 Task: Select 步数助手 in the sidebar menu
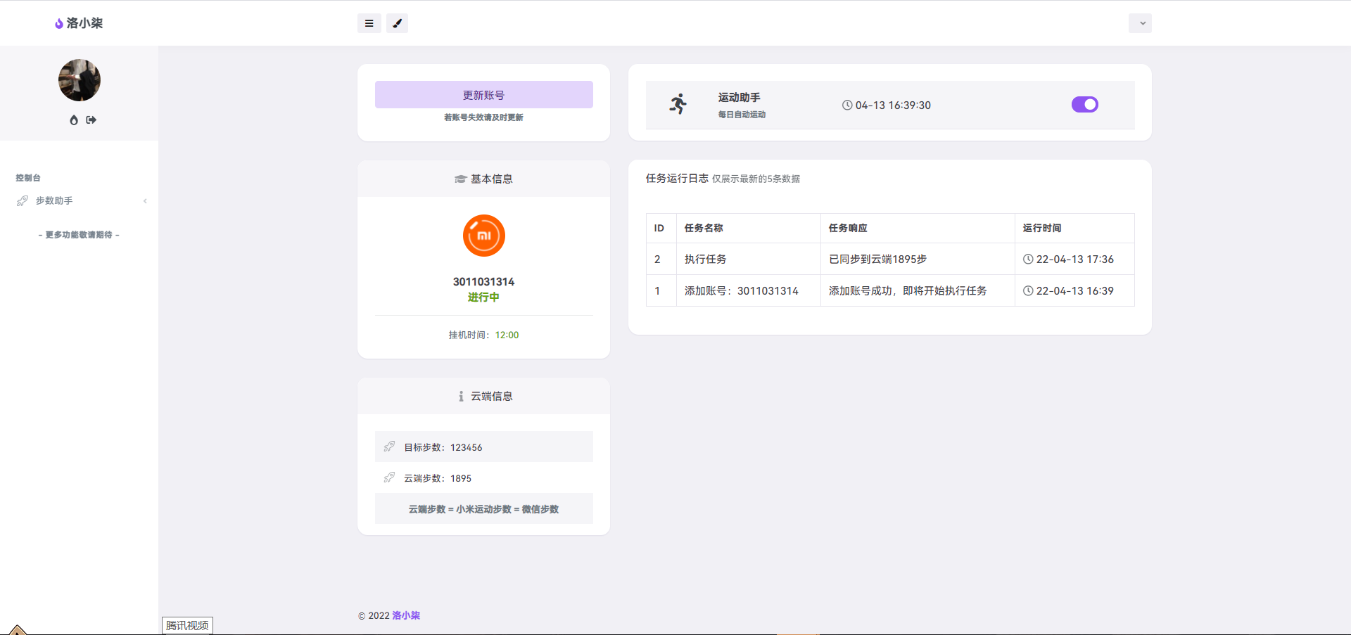coord(54,201)
